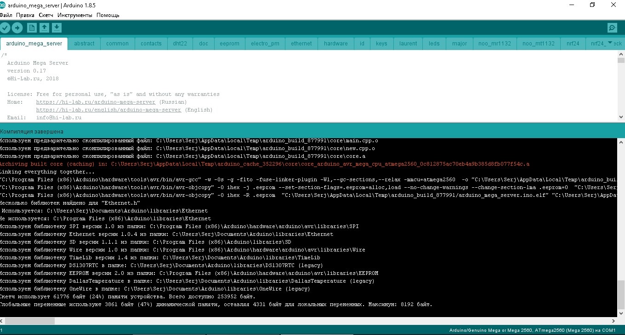Select the major tab

click(460, 44)
